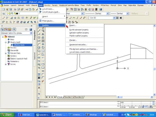
Task: Toggle the layer freeze sun icon
Action: (10, 13)
